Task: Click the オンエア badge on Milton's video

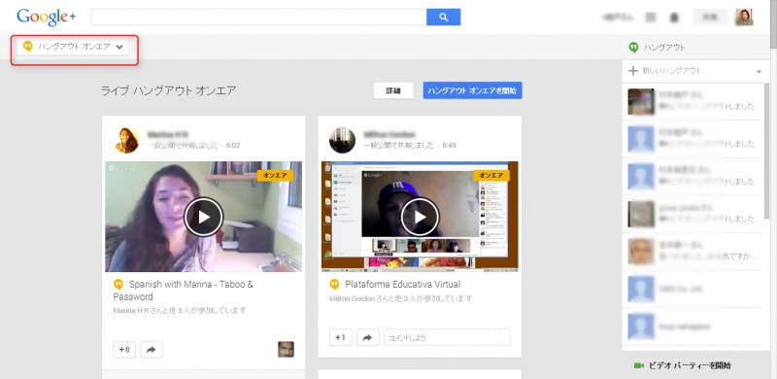Action: tap(491, 175)
